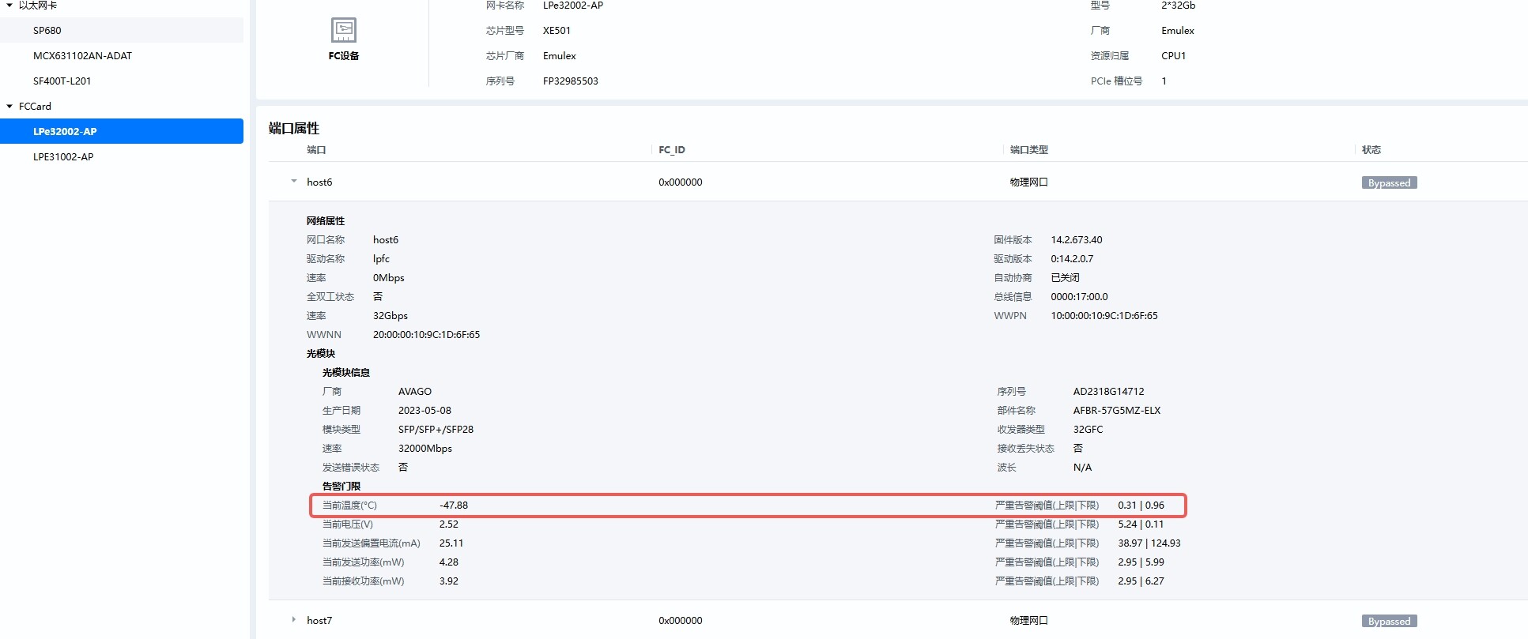The height and width of the screenshot is (639, 1528).
Task: Click the FC设备 device icon
Action: click(343, 31)
